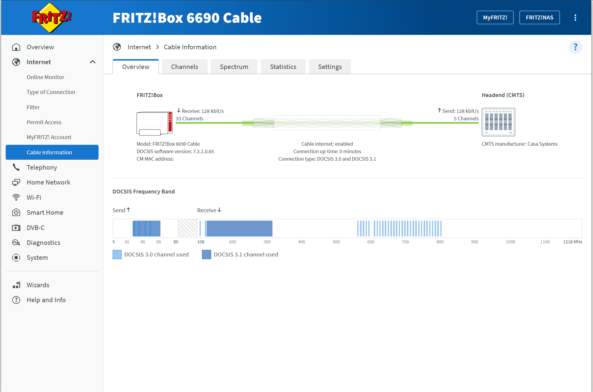The image size is (593, 392).
Task: Click the striped DOCSIS 3.0 receive channels
Action: [x=399, y=228]
